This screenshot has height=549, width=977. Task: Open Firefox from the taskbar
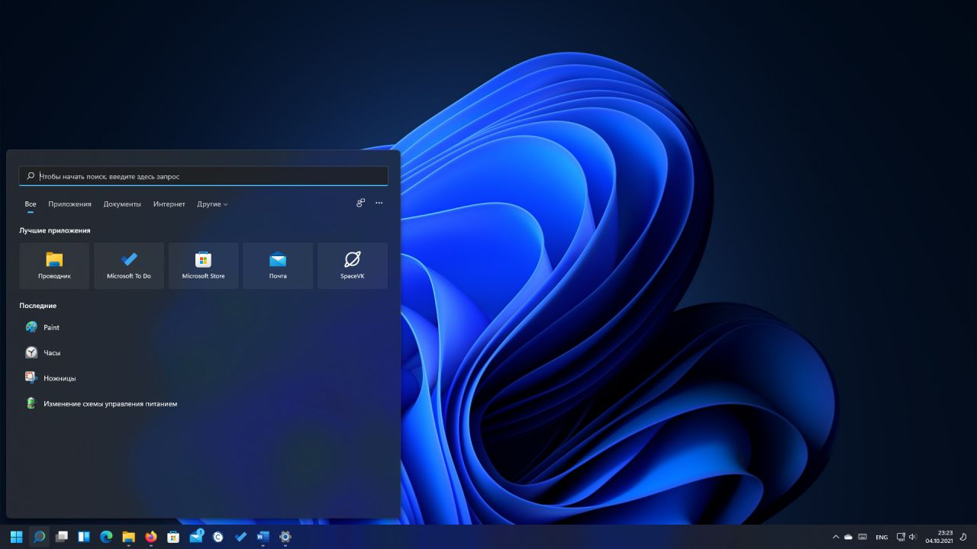tap(151, 537)
